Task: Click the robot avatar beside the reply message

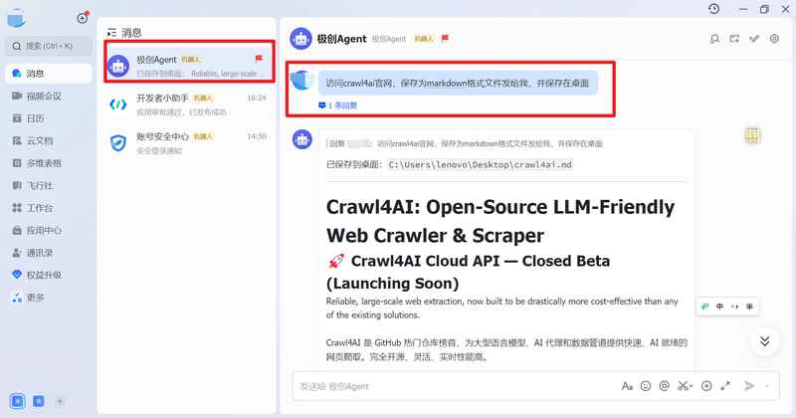Action: [302, 139]
